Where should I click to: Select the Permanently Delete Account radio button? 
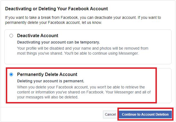11,75
